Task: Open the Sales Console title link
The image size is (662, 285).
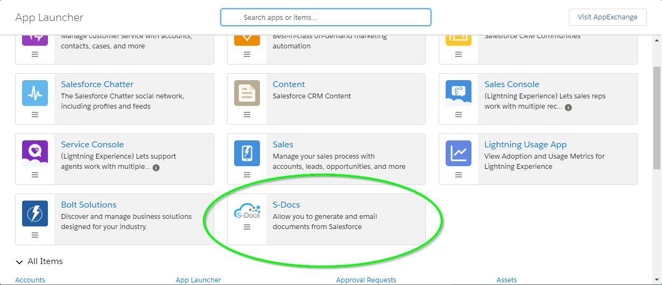Action: (x=511, y=84)
